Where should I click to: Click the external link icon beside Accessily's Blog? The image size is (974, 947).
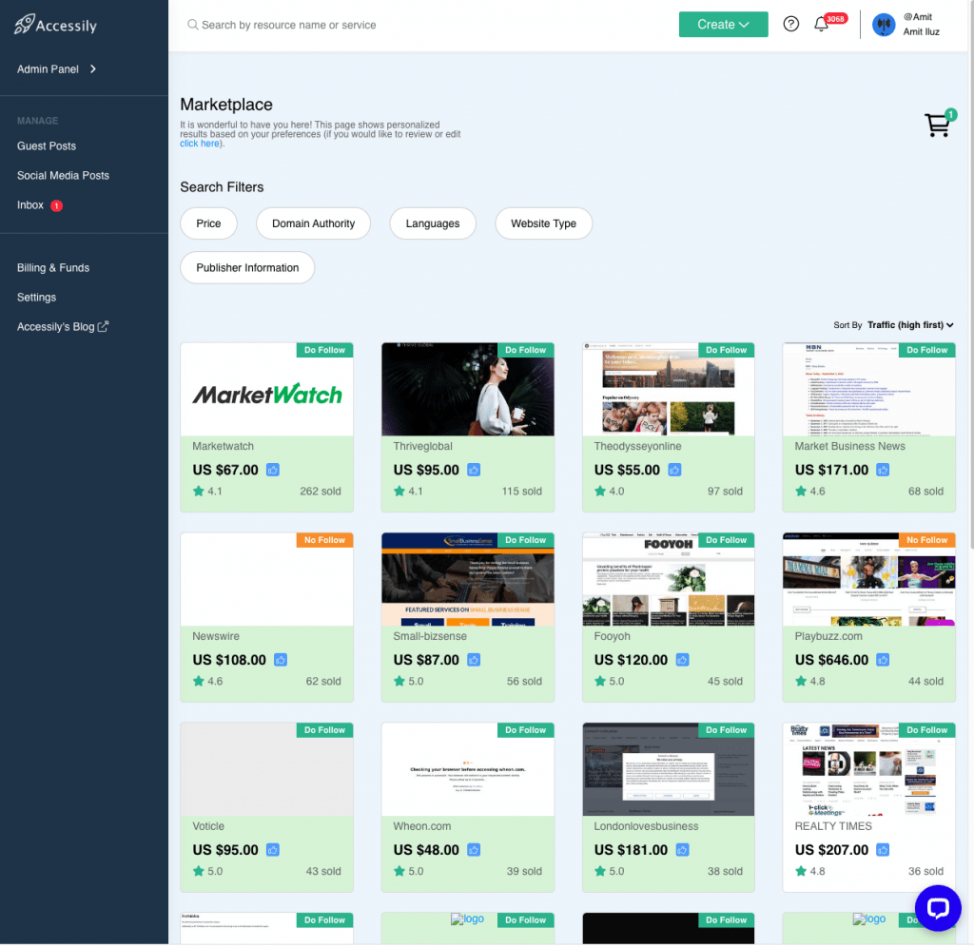click(x=103, y=326)
